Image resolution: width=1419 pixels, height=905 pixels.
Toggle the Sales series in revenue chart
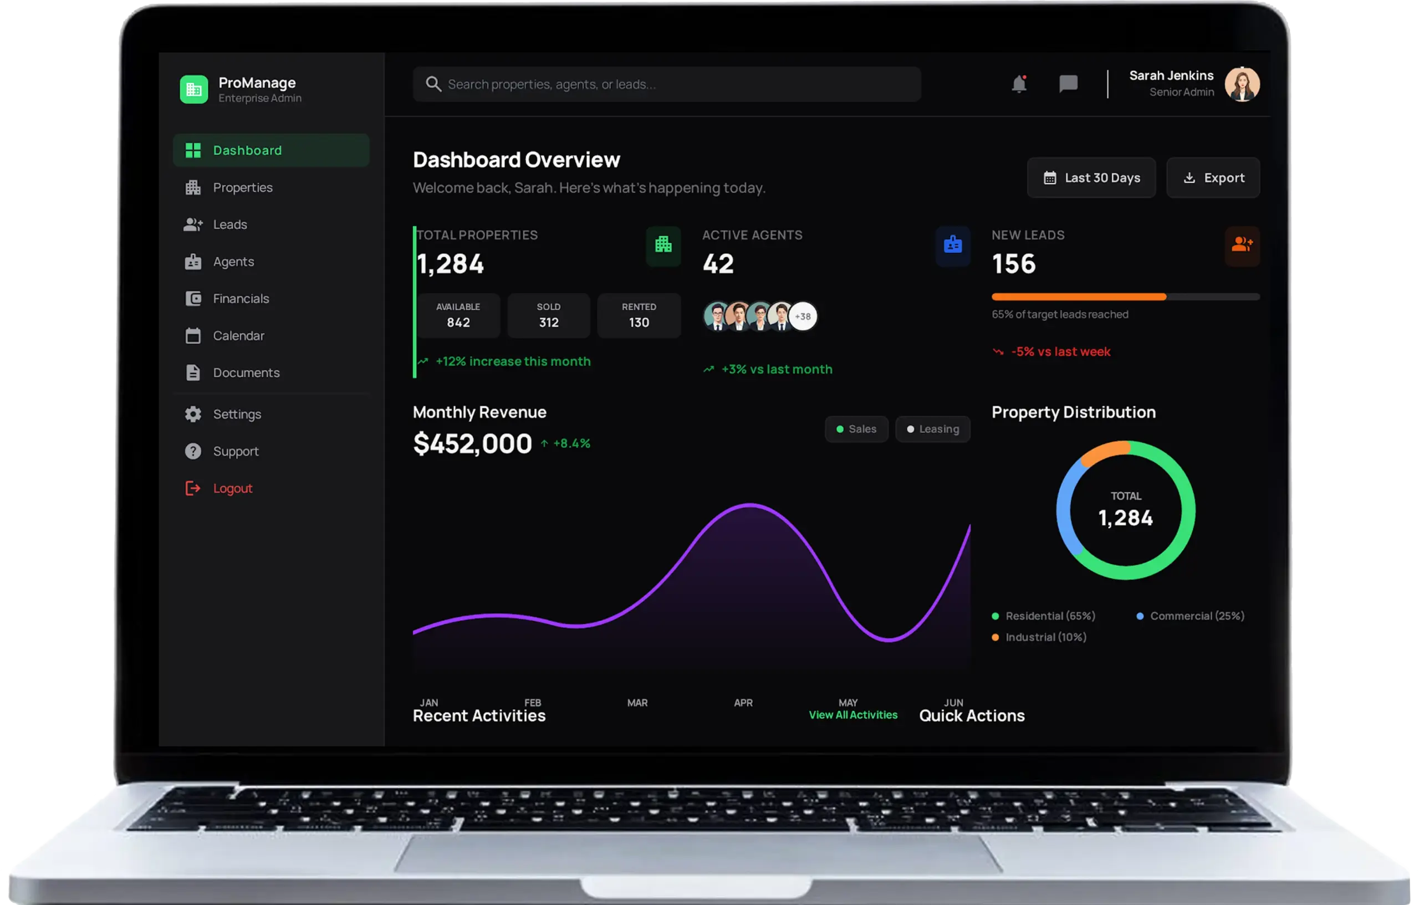click(x=856, y=429)
